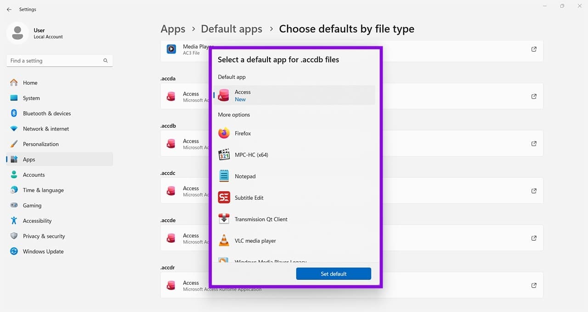Open Gaming settings
588x312 pixels.
(59, 205)
